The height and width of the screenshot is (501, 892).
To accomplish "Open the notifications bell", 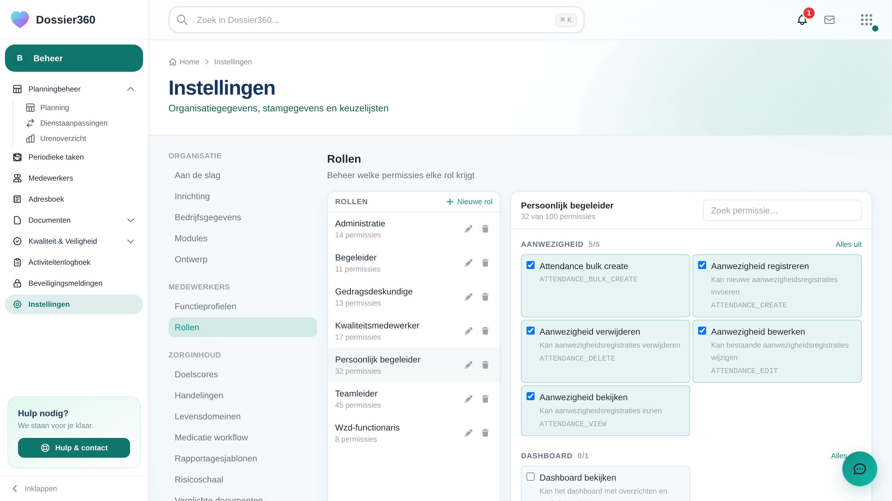I will (802, 20).
